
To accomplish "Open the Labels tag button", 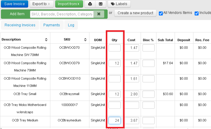I will (x=119, y=4).
